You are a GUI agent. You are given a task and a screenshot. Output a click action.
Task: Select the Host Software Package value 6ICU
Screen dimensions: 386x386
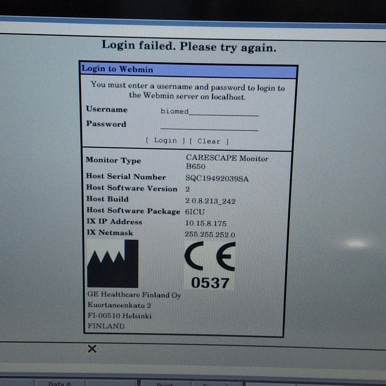[x=195, y=212]
